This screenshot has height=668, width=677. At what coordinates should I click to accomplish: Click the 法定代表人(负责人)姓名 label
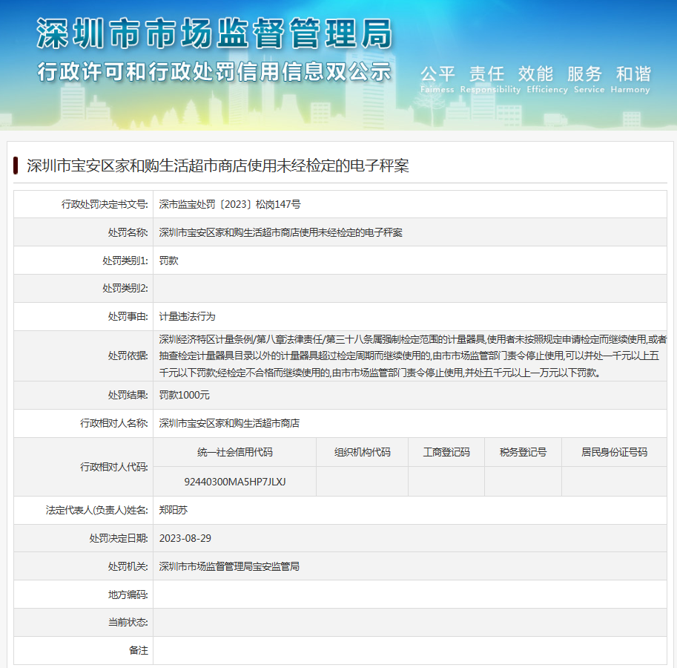[96, 511]
